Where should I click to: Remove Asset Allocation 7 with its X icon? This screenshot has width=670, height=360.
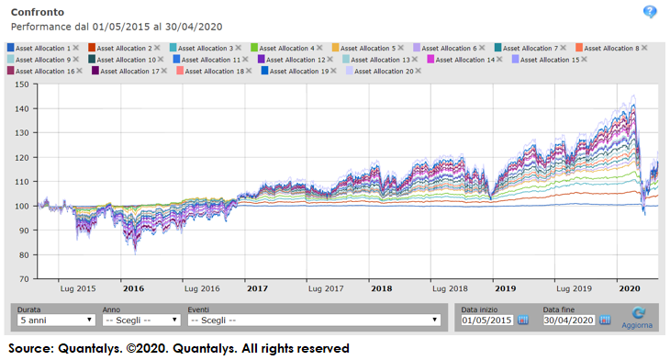click(563, 48)
